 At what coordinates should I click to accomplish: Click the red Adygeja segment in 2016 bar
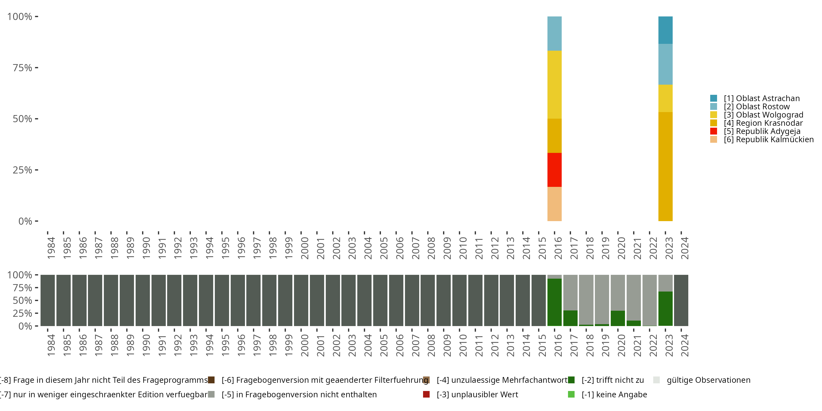(x=554, y=170)
